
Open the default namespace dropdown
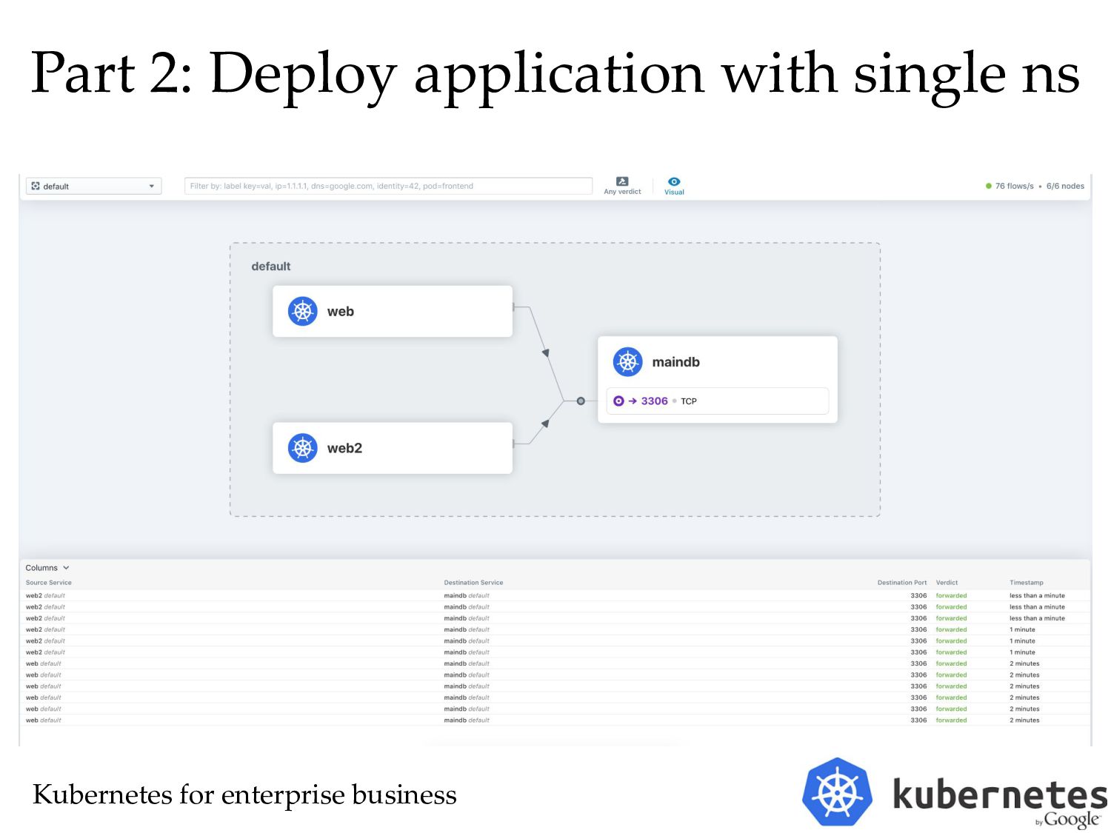tap(93, 186)
